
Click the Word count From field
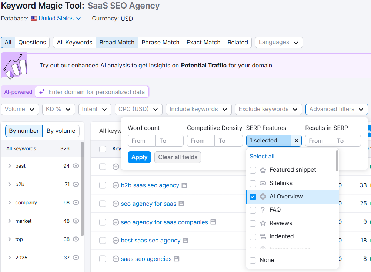coord(141,141)
